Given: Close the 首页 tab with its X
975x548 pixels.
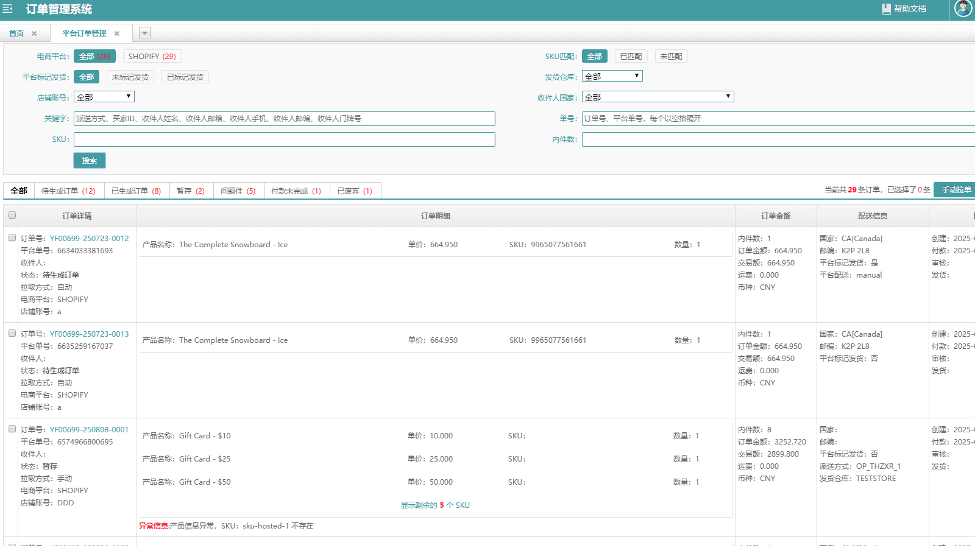Looking at the screenshot, I should [x=34, y=33].
